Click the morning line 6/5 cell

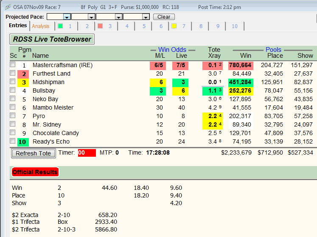point(158,65)
